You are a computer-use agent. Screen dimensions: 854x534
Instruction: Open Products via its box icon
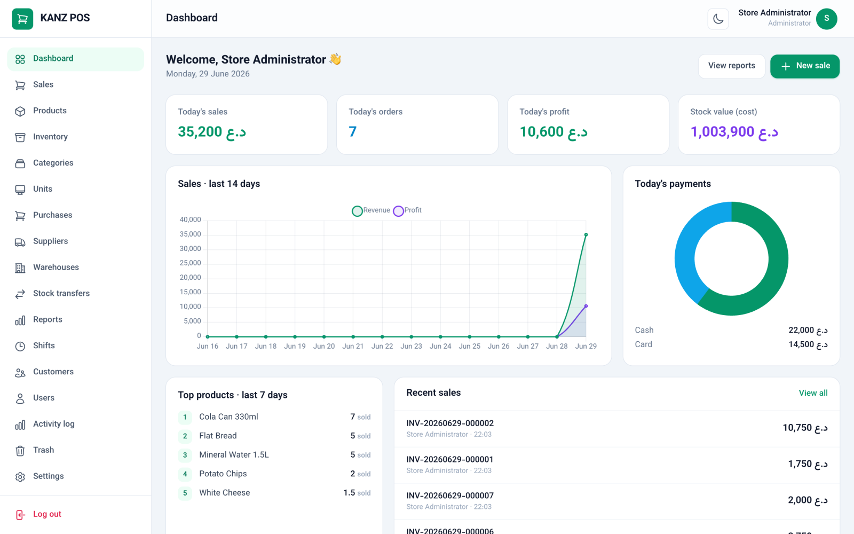tap(20, 111)
